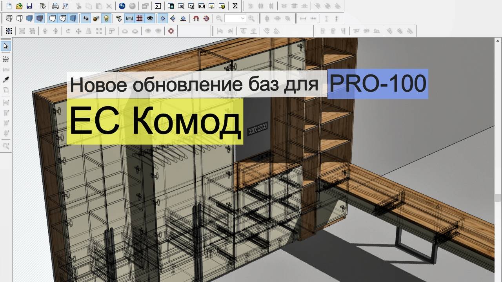Image resolution: width=502 pixels, height=282 pixels.
Task: Click the red lifebuoy target icon
Action: coord(171,31)
